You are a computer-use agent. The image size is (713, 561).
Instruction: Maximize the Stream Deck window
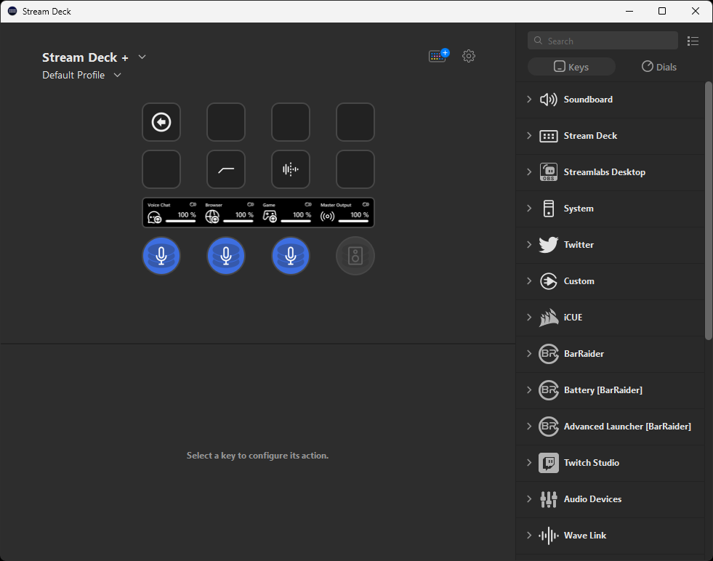662,11
